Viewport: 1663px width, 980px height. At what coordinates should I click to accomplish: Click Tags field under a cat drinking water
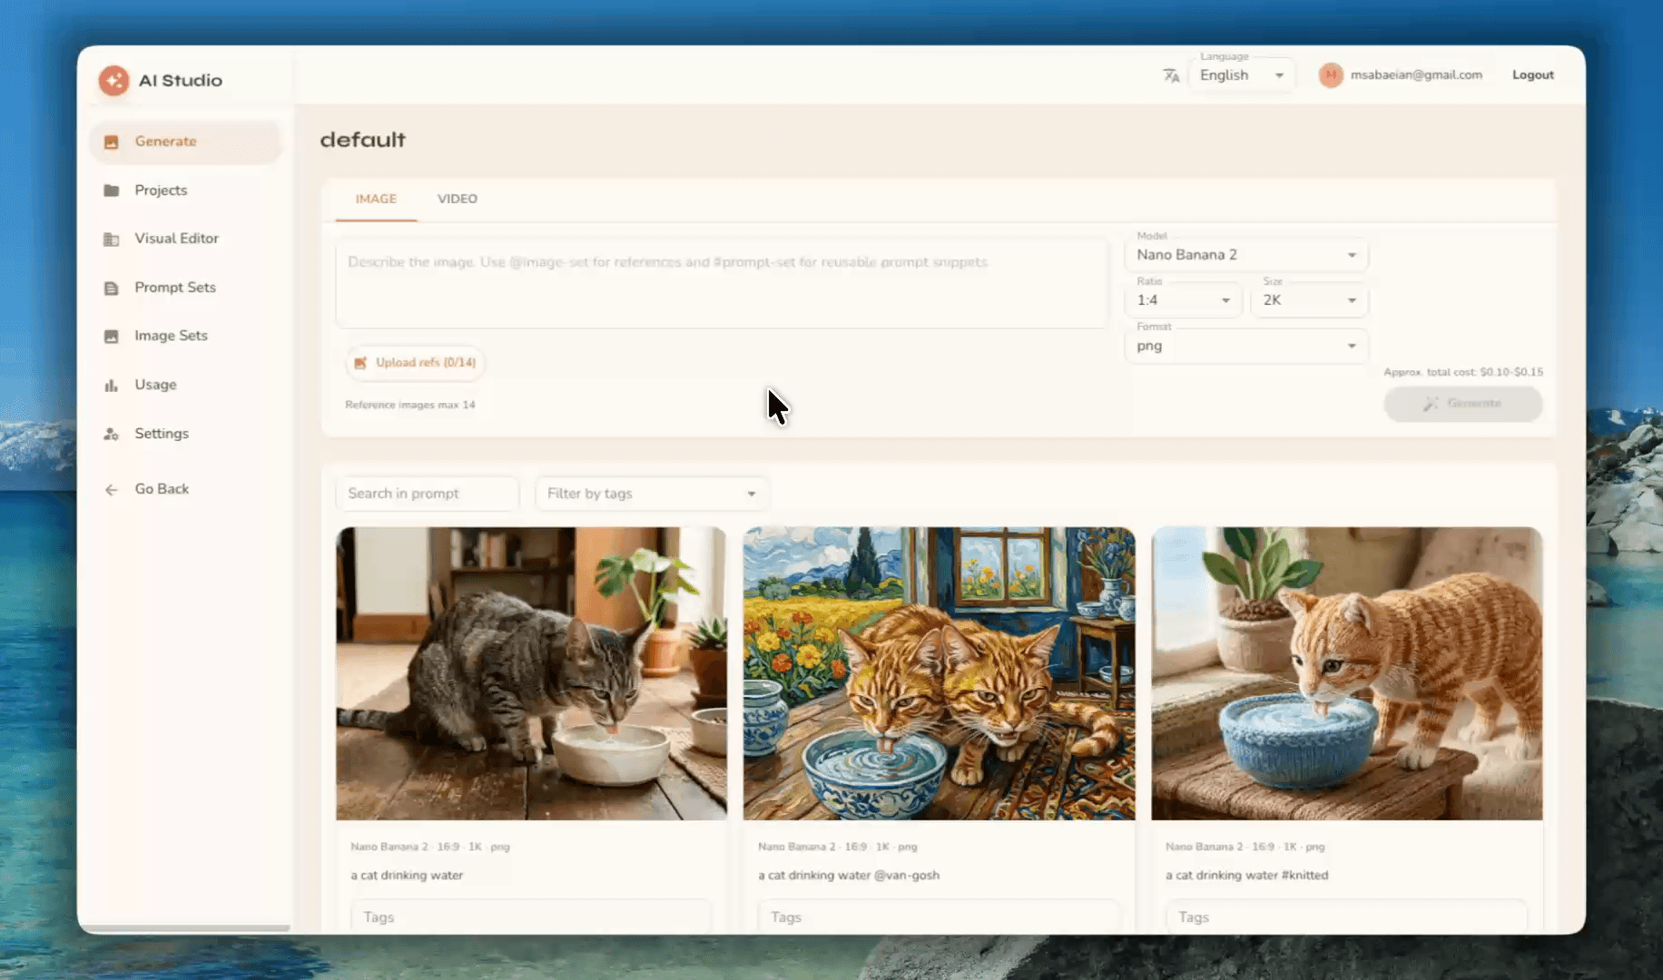[x=531, y=916]
